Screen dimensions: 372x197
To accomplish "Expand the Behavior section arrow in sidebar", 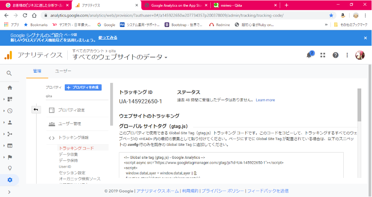I will [x=4, y=146].
